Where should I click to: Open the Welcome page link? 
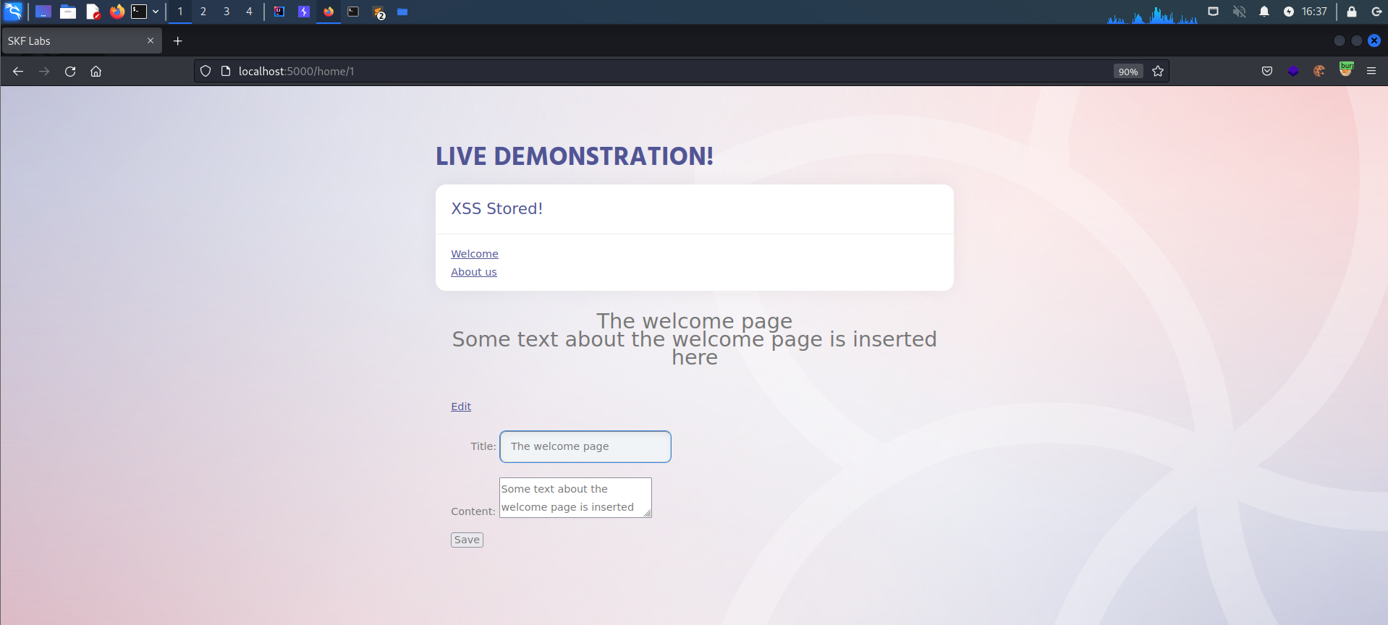tap(475, 254)
